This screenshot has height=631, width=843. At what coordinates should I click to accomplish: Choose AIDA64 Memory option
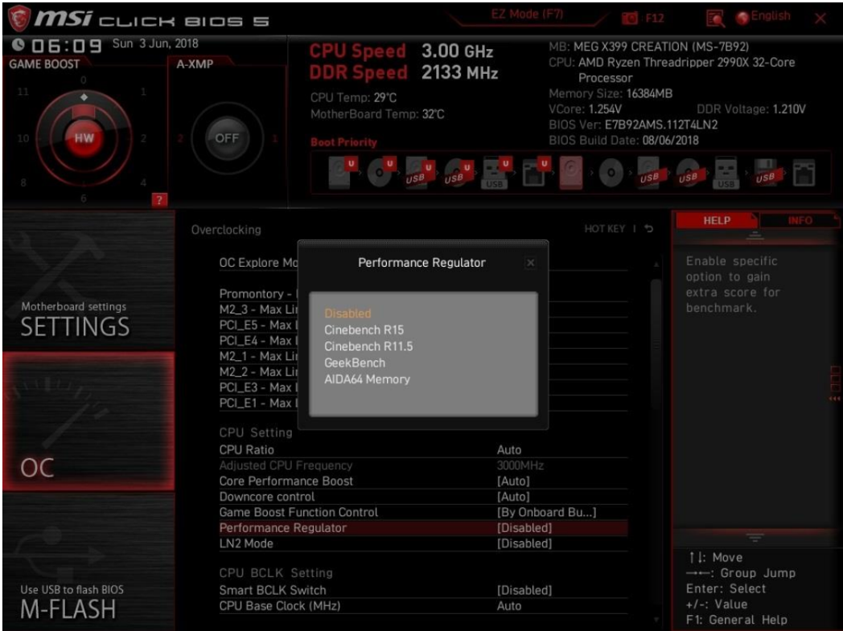[367, 379]
